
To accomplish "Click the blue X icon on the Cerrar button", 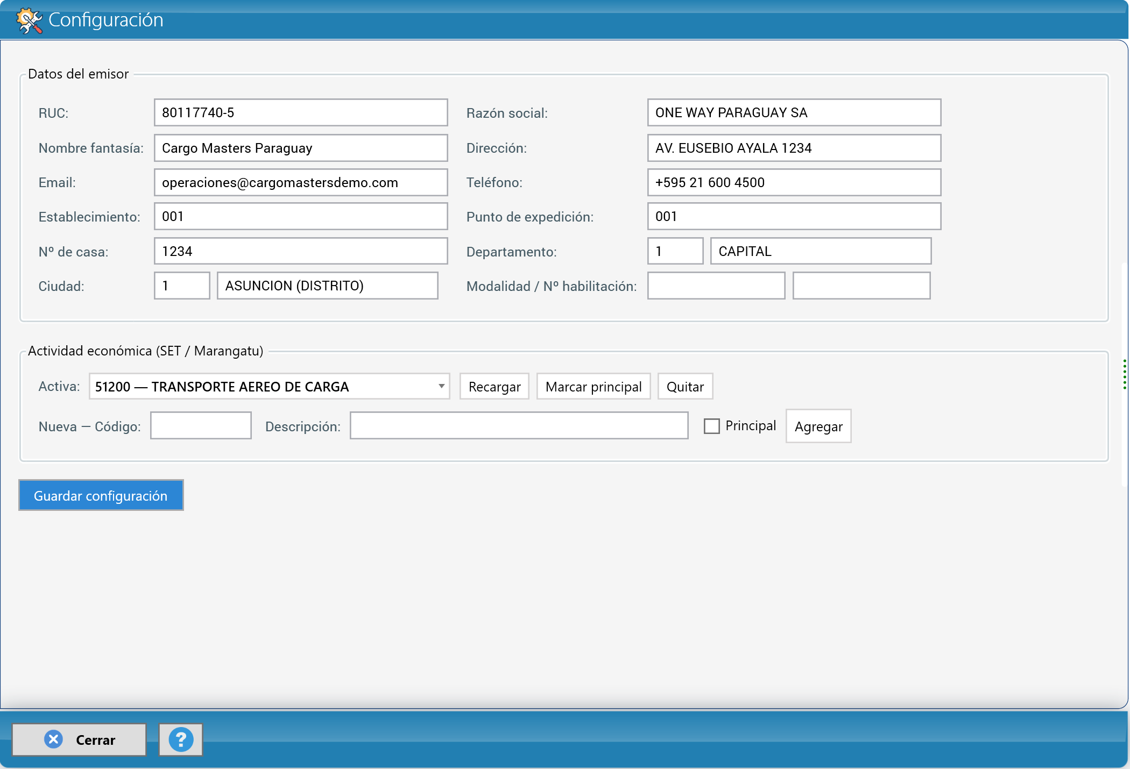I will coord(53,739).
